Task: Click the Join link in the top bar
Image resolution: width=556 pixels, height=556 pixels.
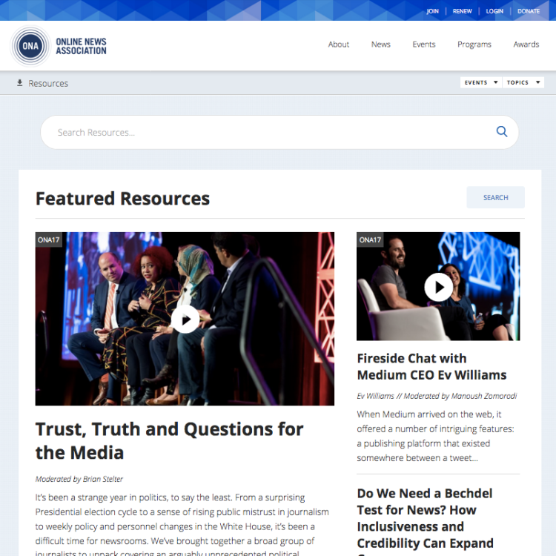Action: pos(432,11)
